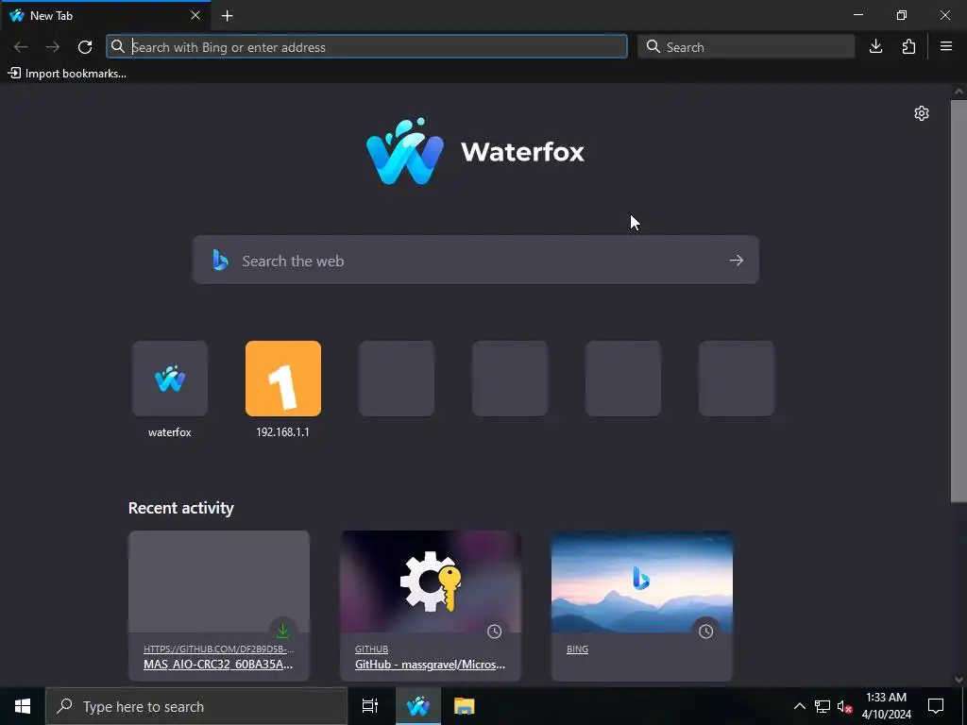Minimize the Waterfox window
The image size is (967, 725).
coord(858,15)
